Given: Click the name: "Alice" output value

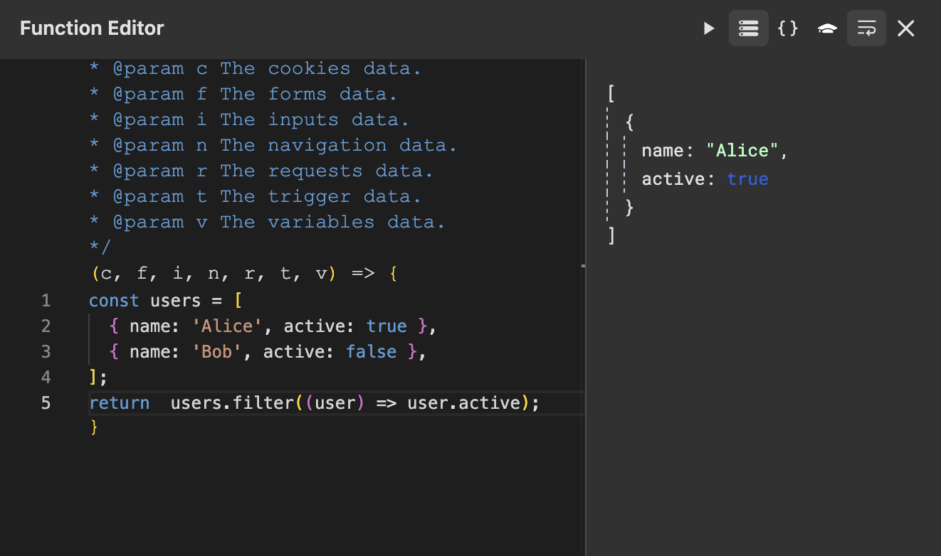Looking at the screenshot, I should point(715,151).
